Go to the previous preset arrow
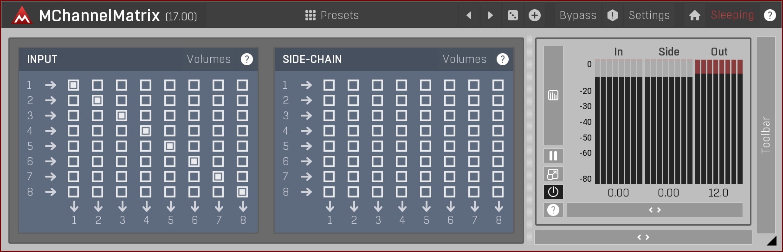 [469, 15]
